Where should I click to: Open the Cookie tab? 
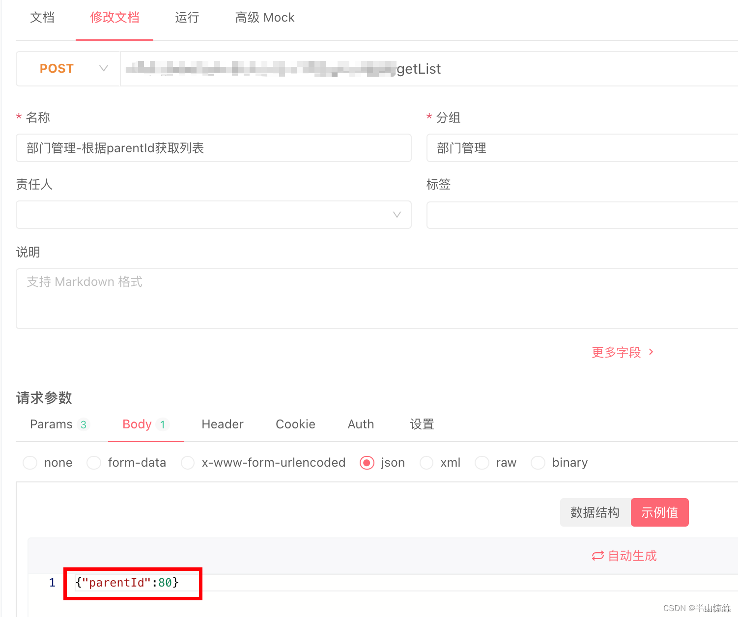tap(295, 424)
